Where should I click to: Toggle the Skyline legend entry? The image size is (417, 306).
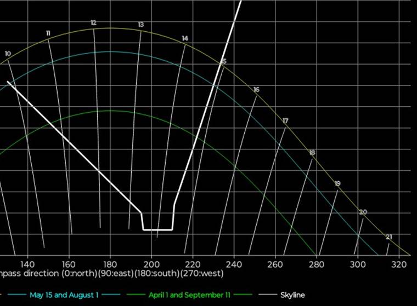coord(291,295)
